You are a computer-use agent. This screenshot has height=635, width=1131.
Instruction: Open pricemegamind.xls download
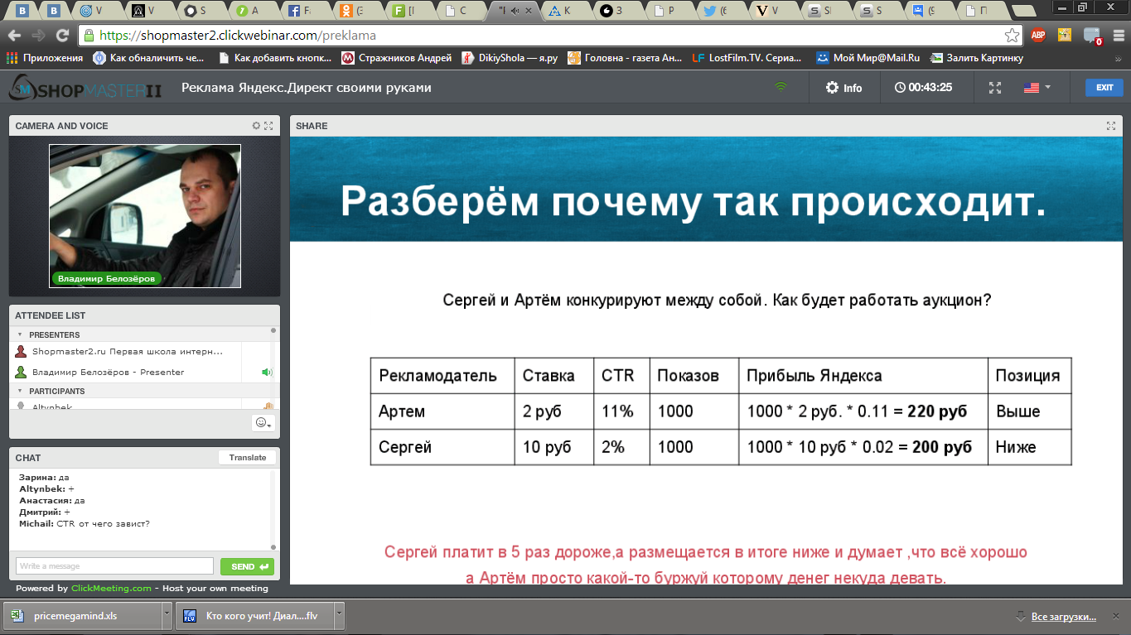point(82,617)
